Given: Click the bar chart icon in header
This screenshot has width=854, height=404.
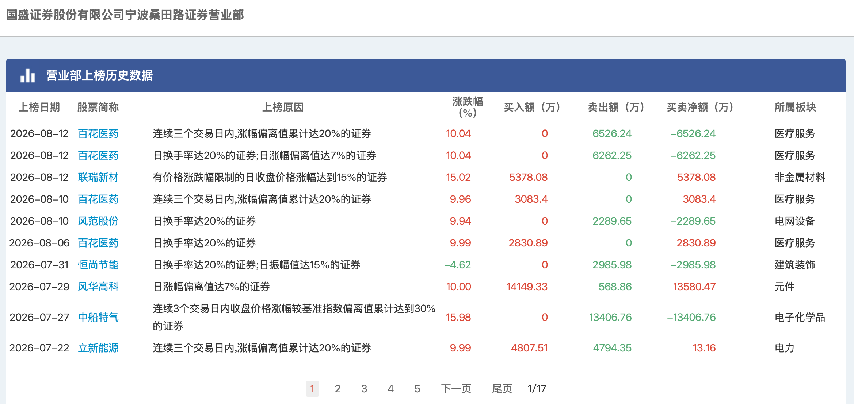Looking at the screenshot, I should pyautogui.click(x=28, y=75).
